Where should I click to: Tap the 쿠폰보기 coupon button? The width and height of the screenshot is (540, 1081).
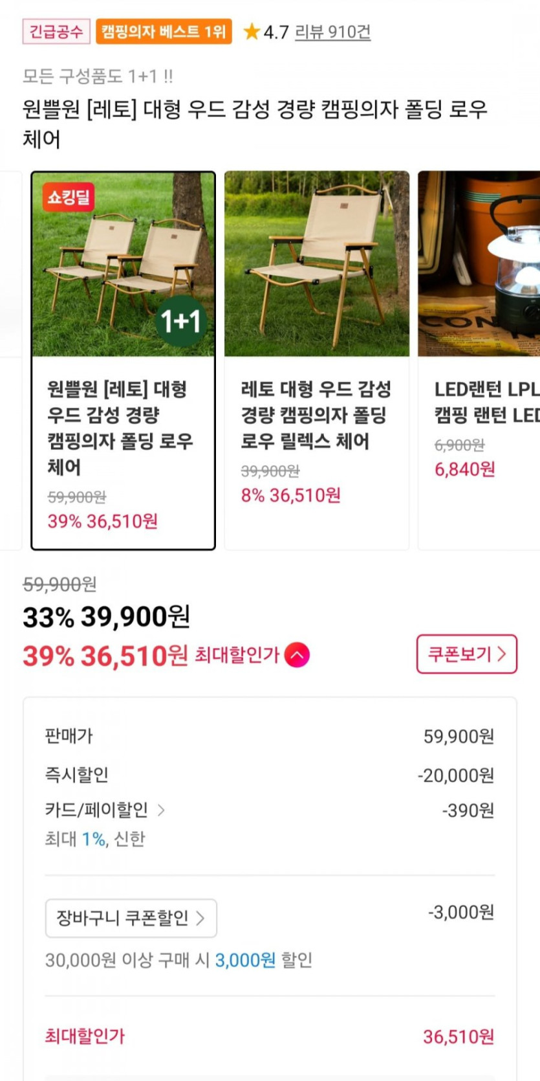click(466, 654)
